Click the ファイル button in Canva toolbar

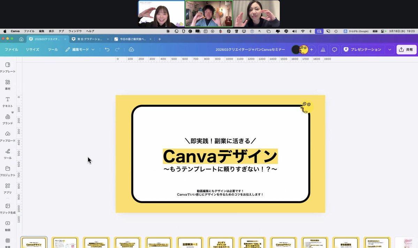[x=12, y=49]
